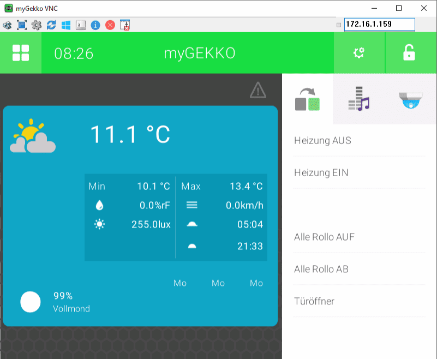437x359 pixels.
Task: Click the 99% moon illumination text
Action: tap(63, 296)
